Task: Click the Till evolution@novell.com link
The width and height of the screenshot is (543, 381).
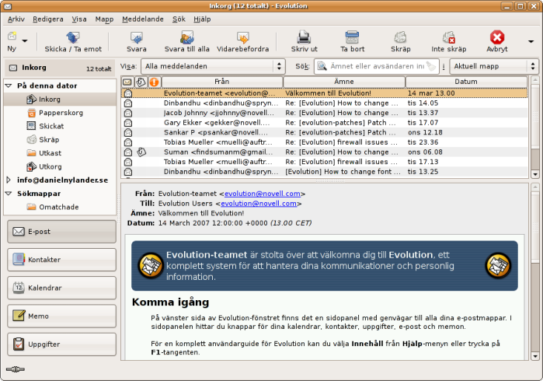Action: 259,204
